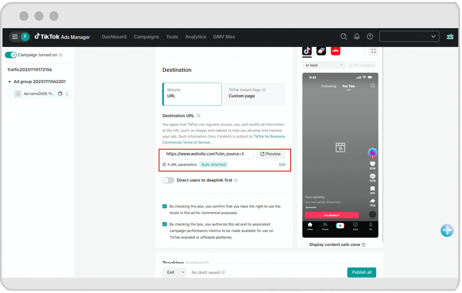Screen dimensions: 462x293
Task: Check Display content safe zone
Action: point(304,244)
